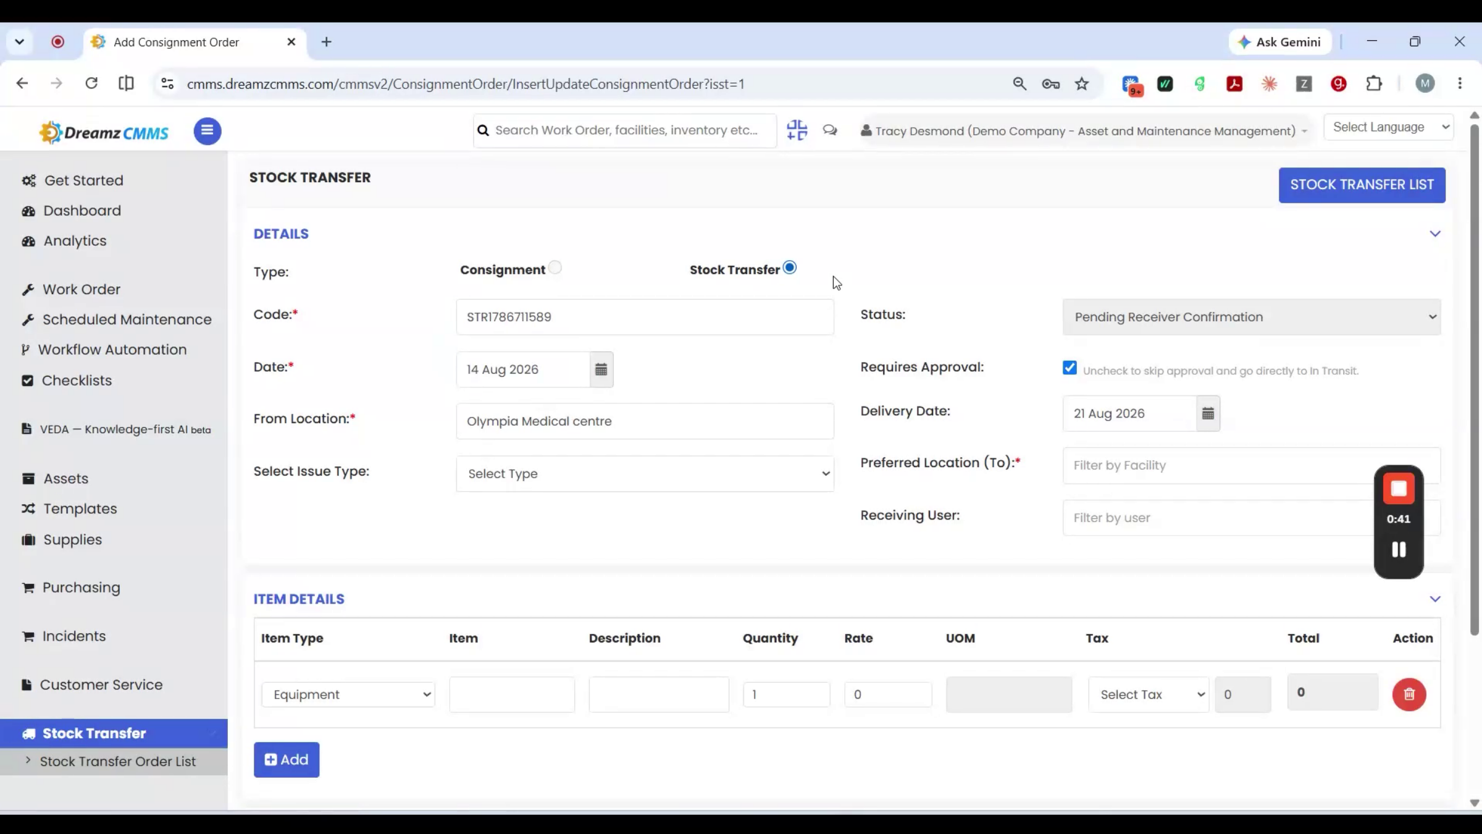Image resolution: width=1482 pixels, height=834 pixels.
Task: Open the browser Extensions puzzle icon
Action: pos(1374,83)
